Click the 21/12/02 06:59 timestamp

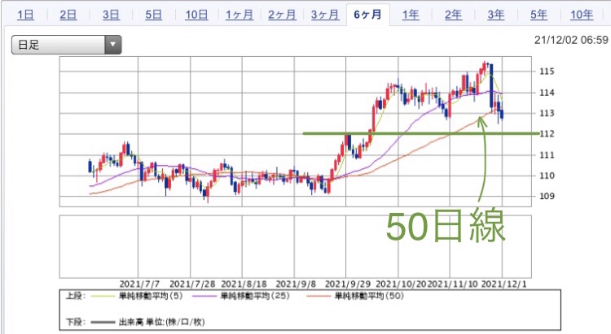(571, 40)
